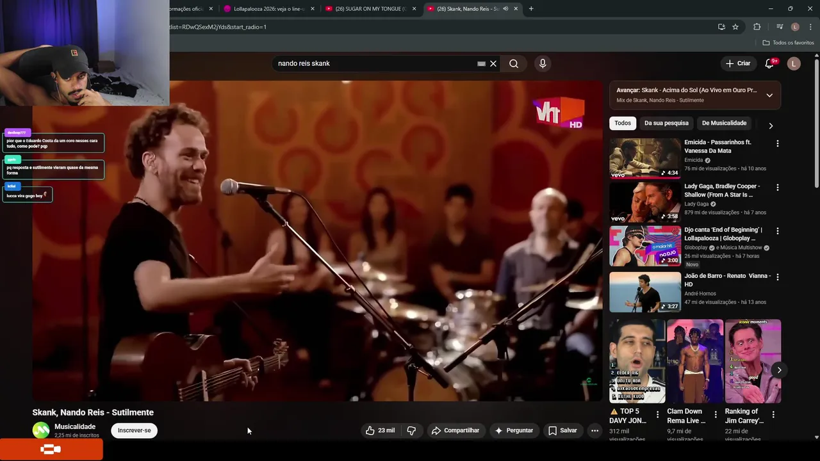Select the Todos filter chip
The width and height of the screenshot is (820, 461).
623,123
